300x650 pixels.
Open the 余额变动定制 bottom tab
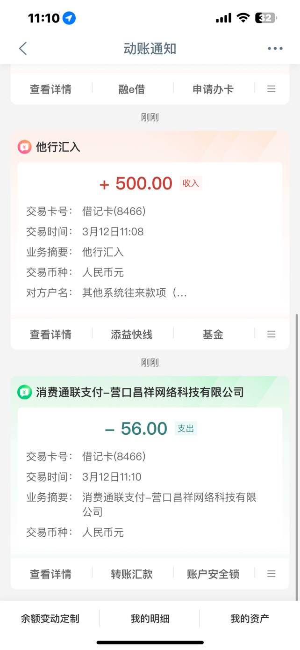50,619
